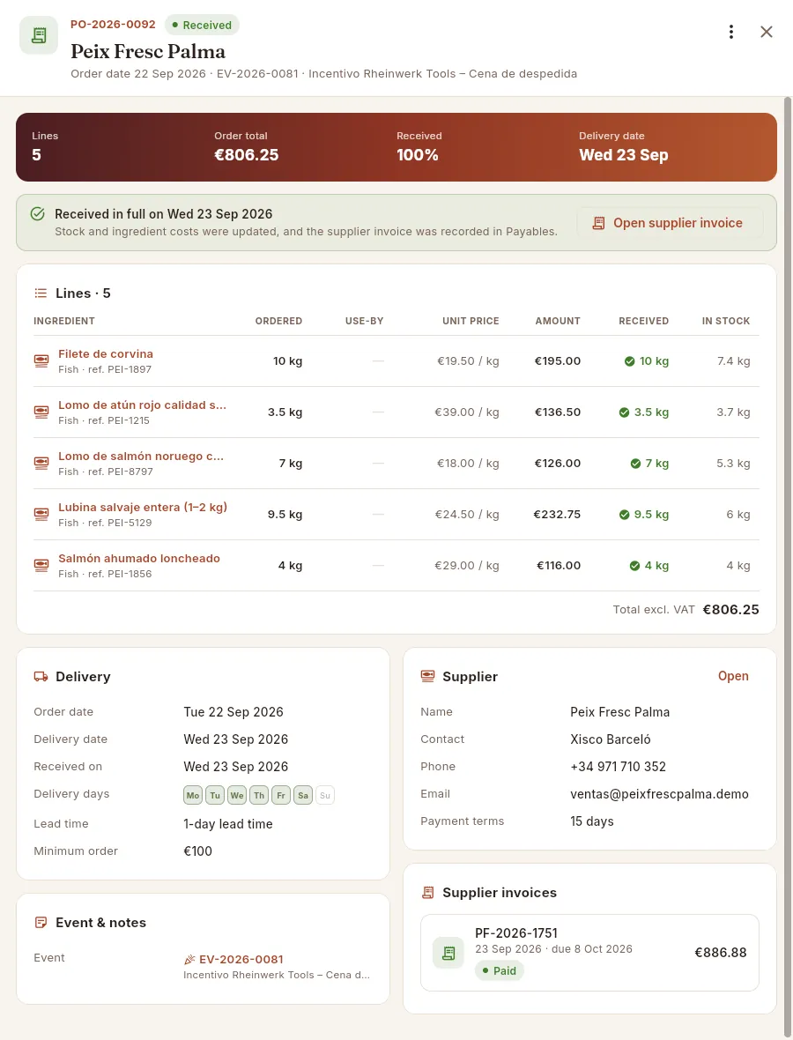The height and width of the screenshot is (1040, 793).
Task: Click the Order total €806.25 summary
Action: [x=246, y=147]
